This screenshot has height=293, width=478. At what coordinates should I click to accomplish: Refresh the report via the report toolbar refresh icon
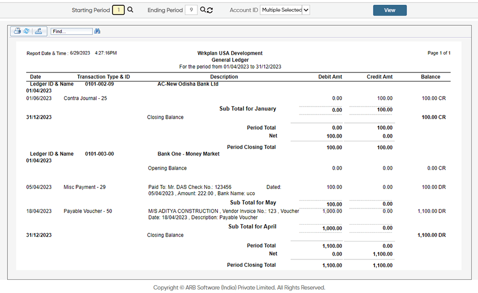click(26, 31)
